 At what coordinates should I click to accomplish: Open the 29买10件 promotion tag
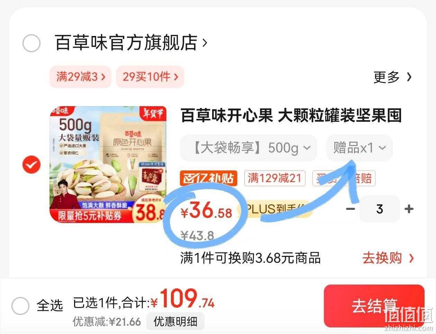click(150, 77)
